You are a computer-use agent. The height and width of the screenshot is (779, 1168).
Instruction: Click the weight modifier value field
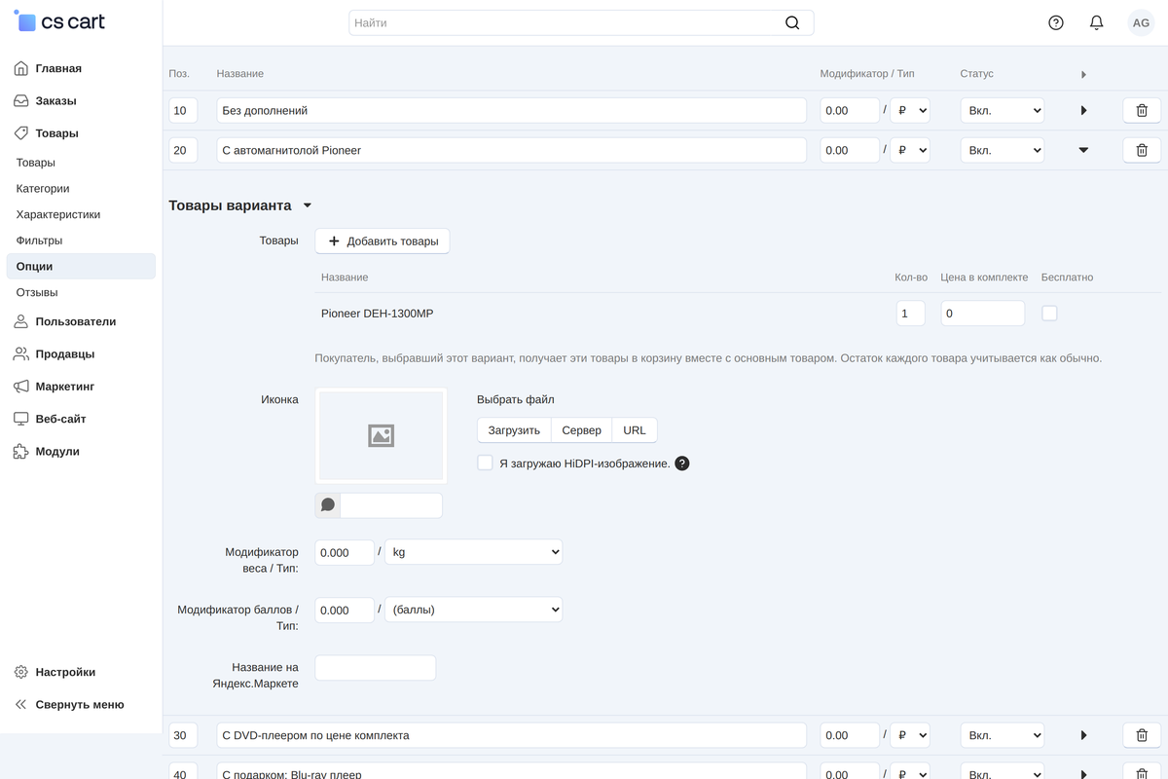(345, 552)
